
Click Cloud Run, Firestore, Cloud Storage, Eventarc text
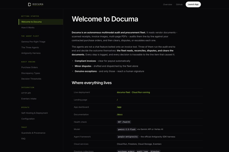[x=139, y=144]
